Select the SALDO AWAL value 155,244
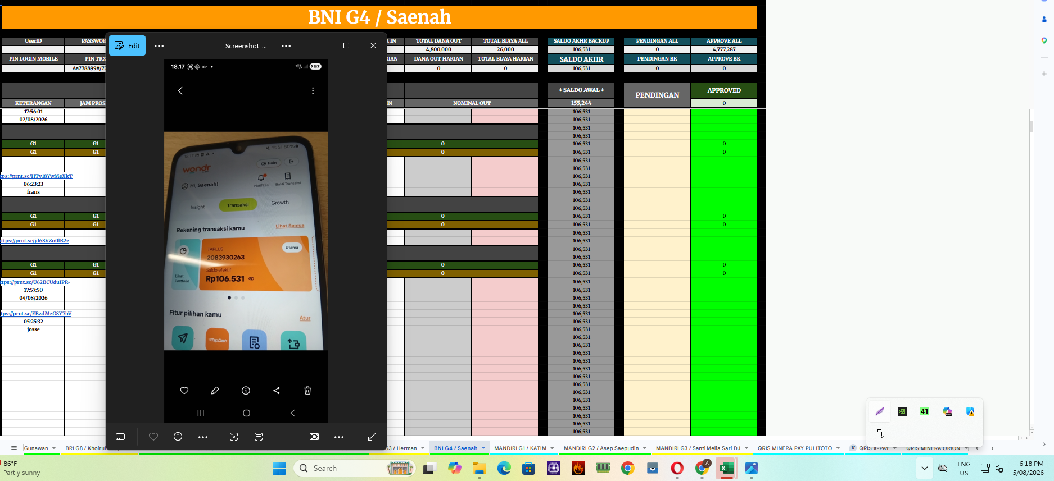This screenshot has width=1054, height=481. point(581,103)
